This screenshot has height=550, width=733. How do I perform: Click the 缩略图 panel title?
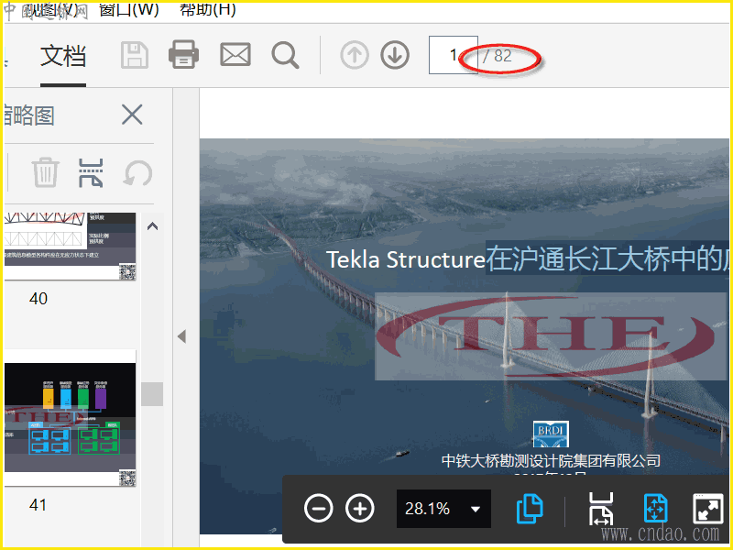pos(29,115)
